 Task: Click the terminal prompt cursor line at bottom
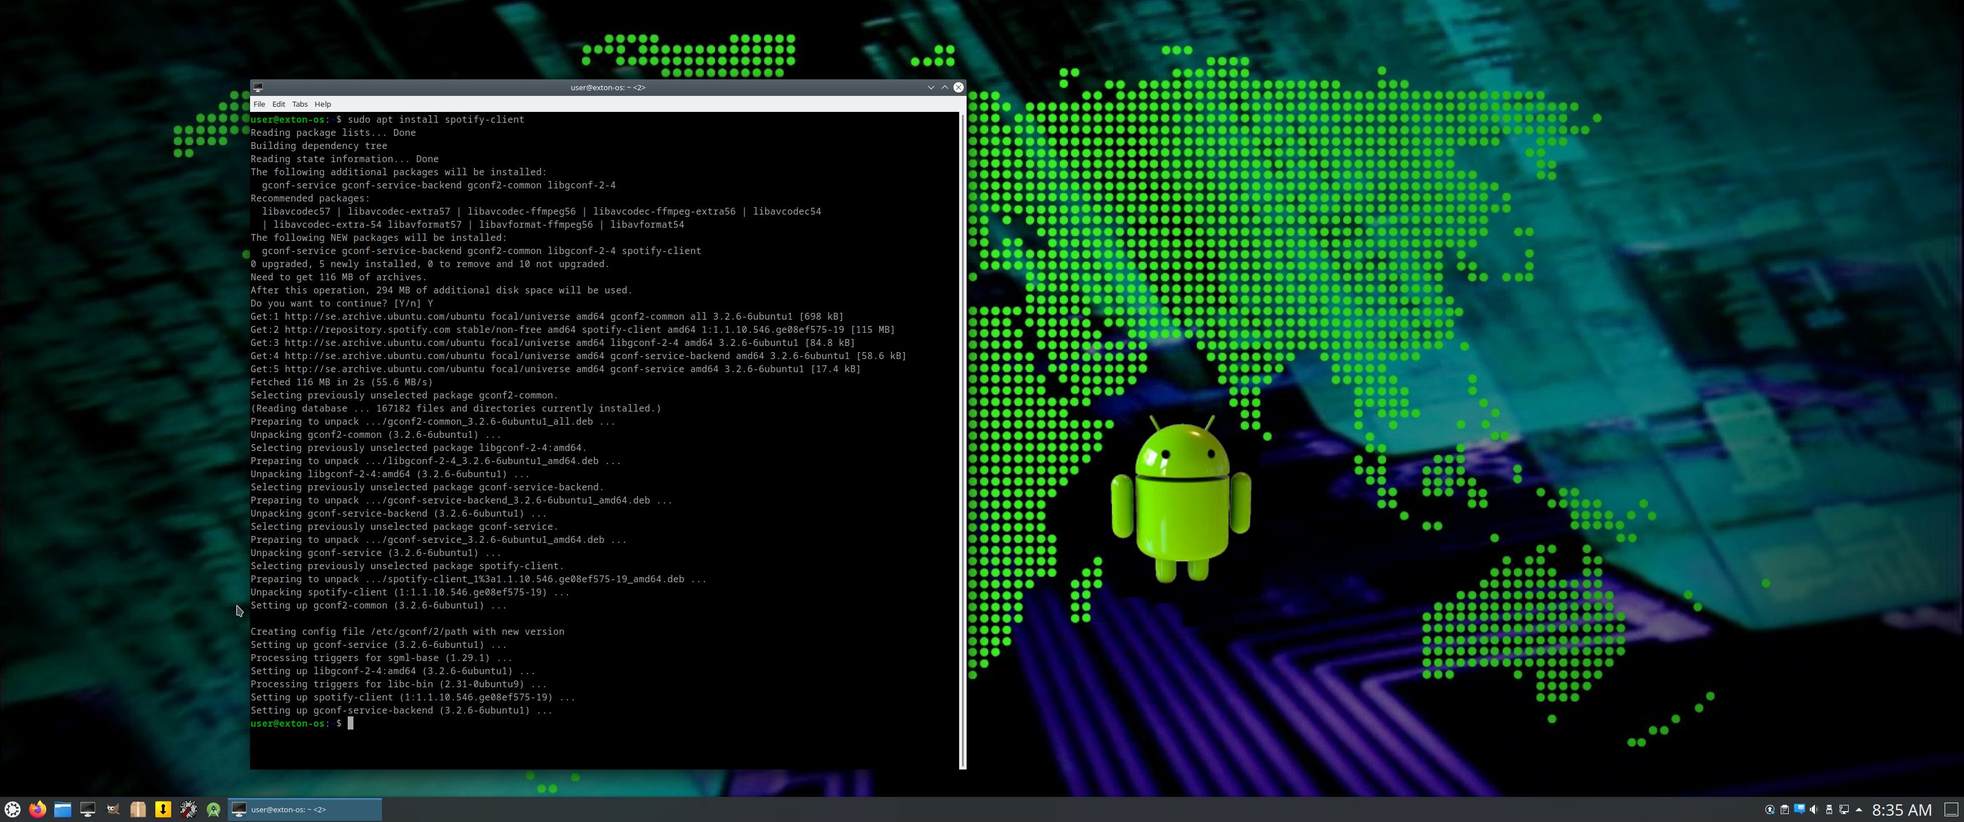click(x=302, y=723)
